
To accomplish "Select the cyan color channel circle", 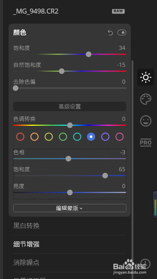I will 77,137.
